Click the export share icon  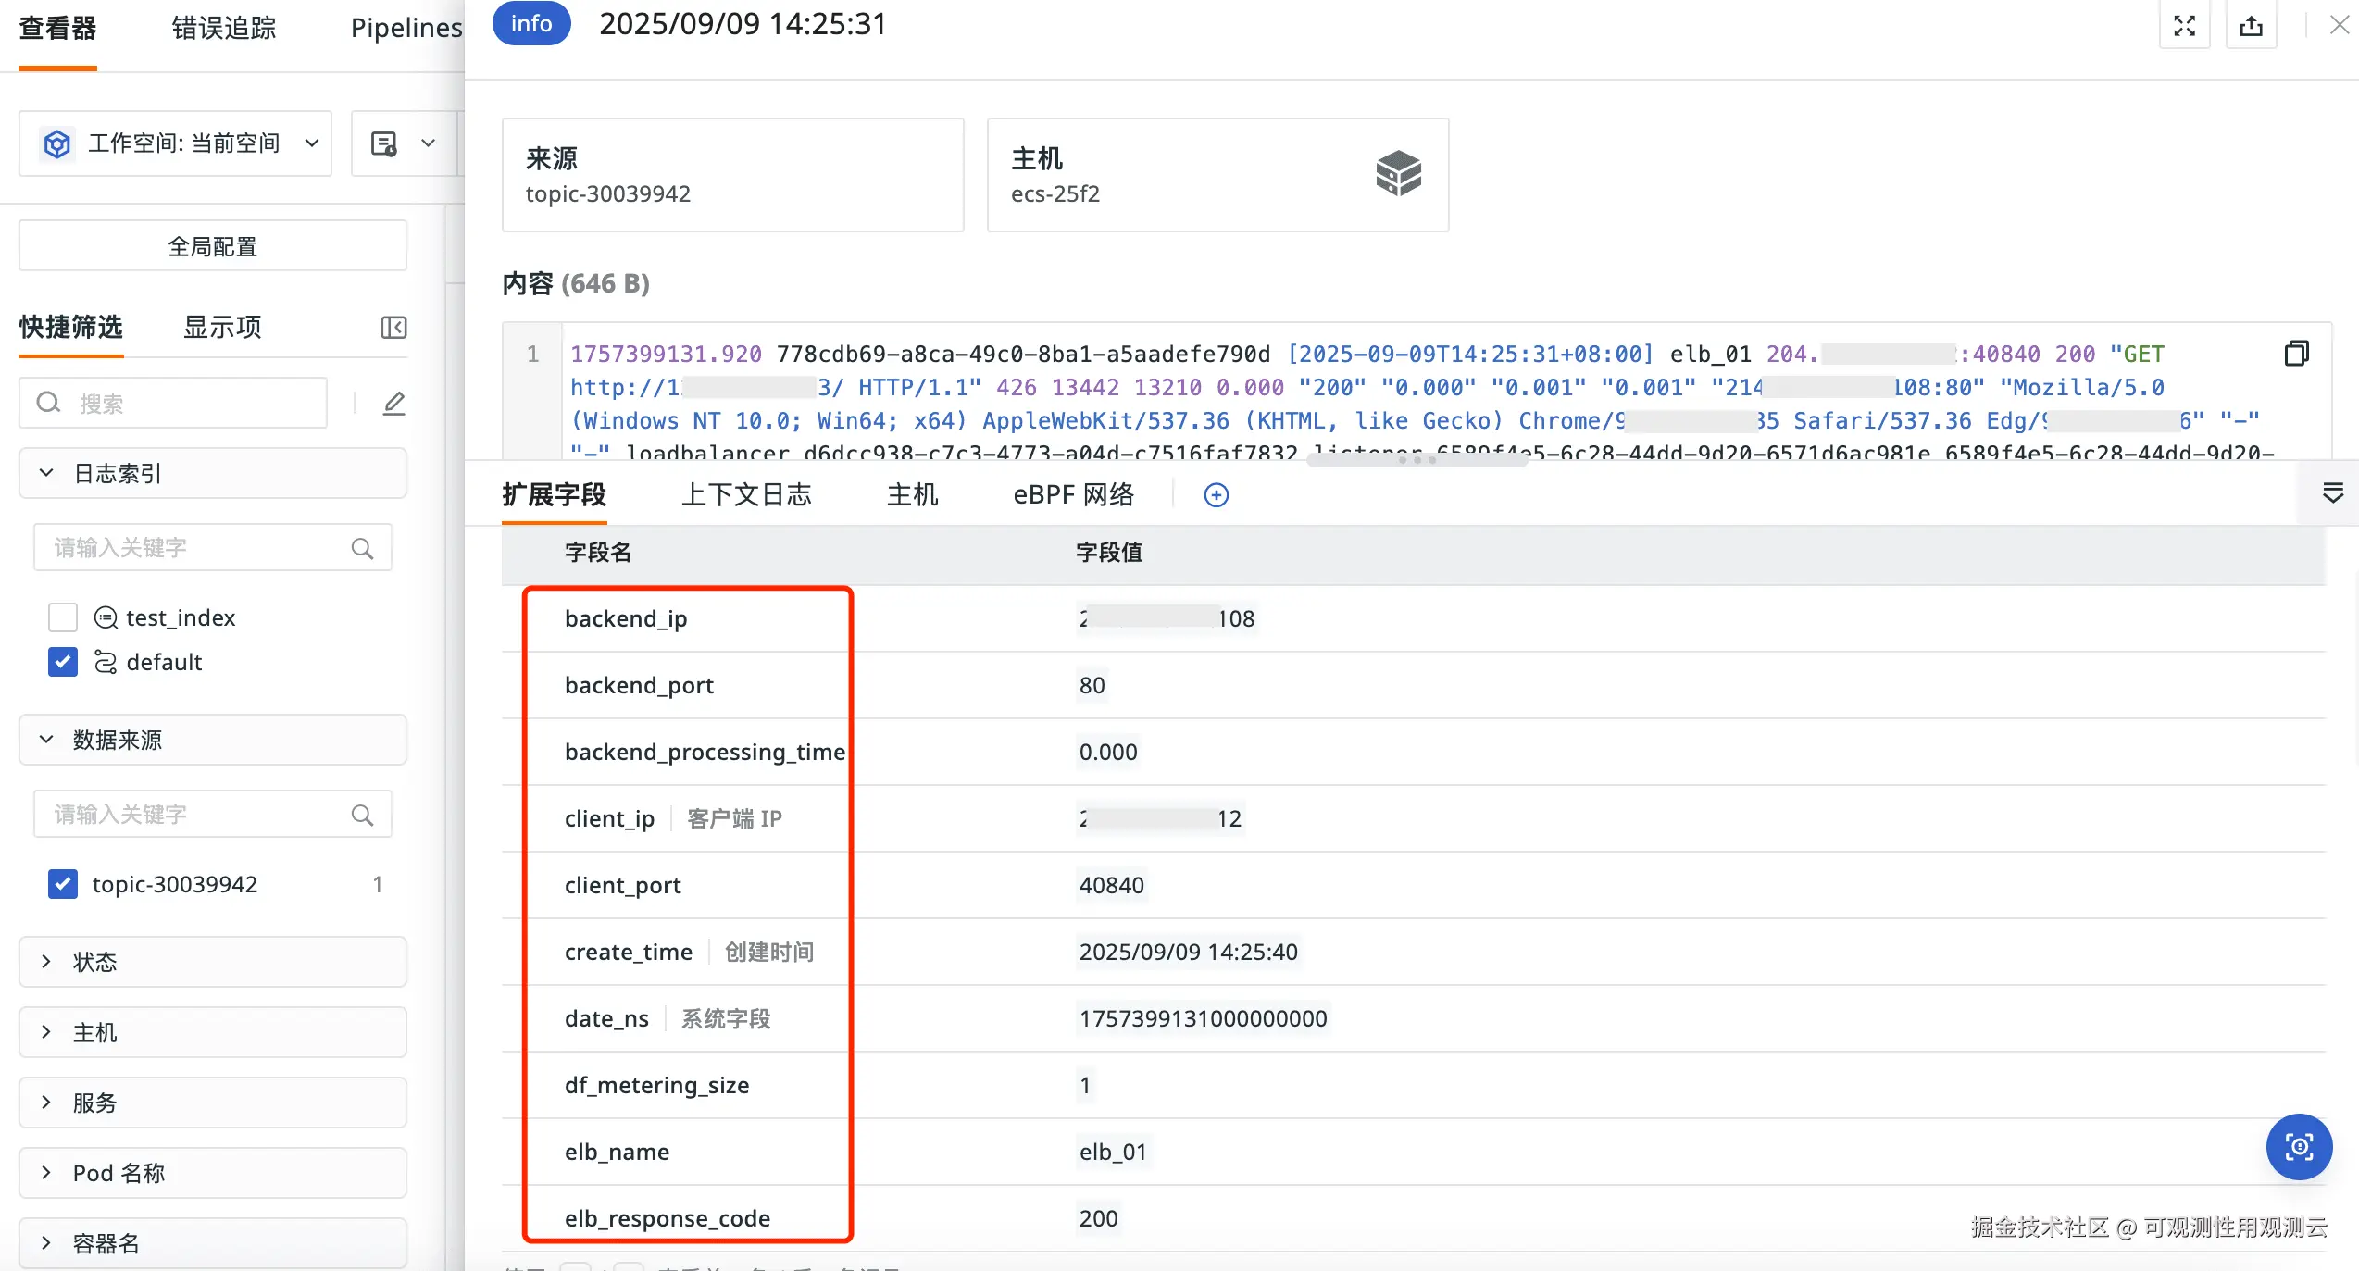[2251, 26]
